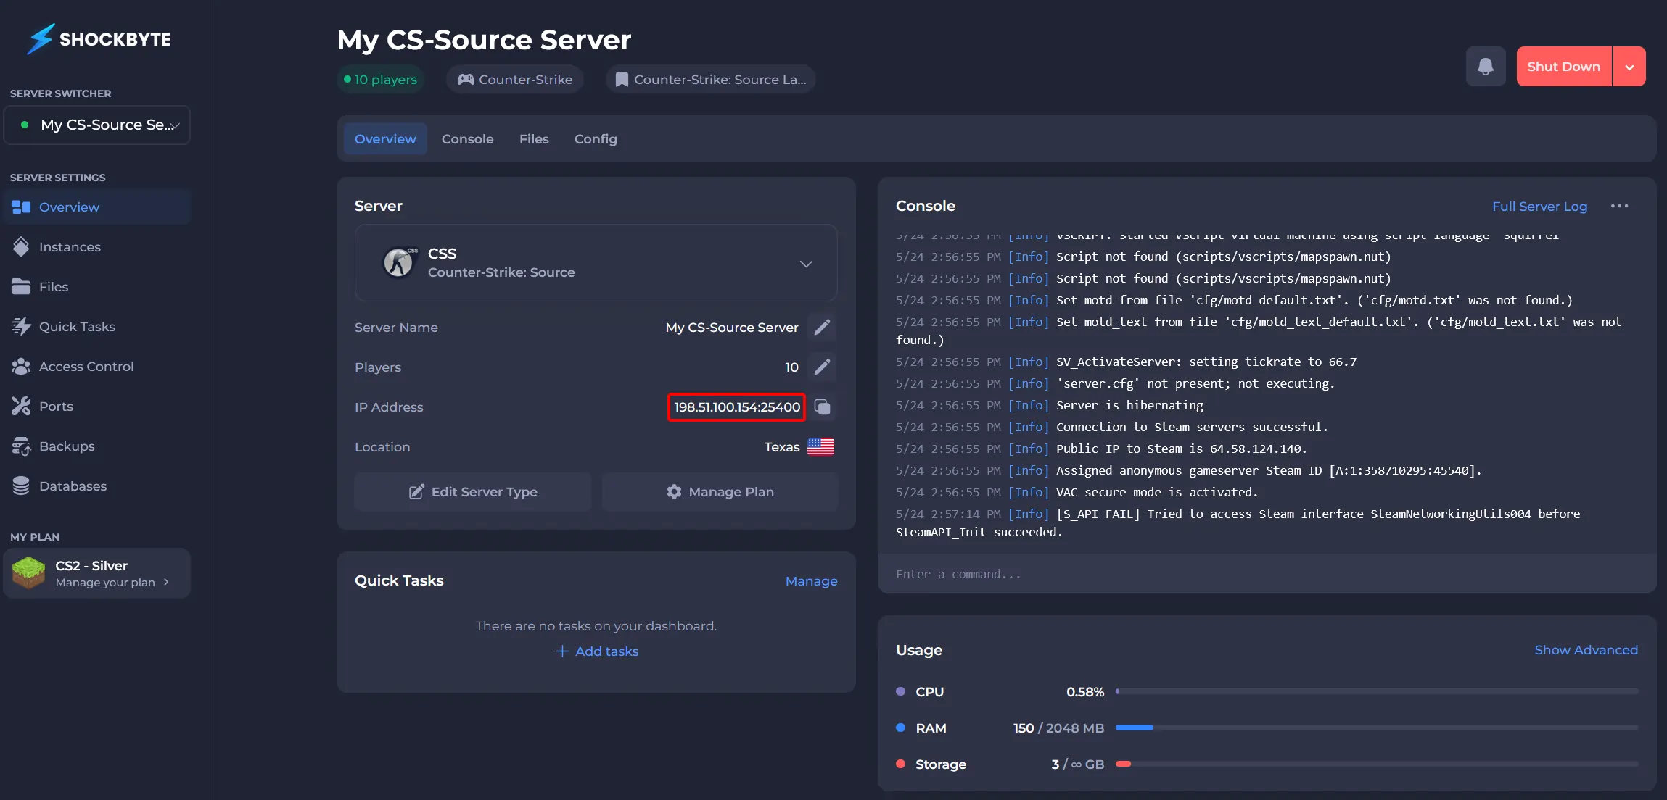Click 'Public IP to Steam is 64.58.124.140.' line
Viewport: 1667px width, 800px height.
1181,449
